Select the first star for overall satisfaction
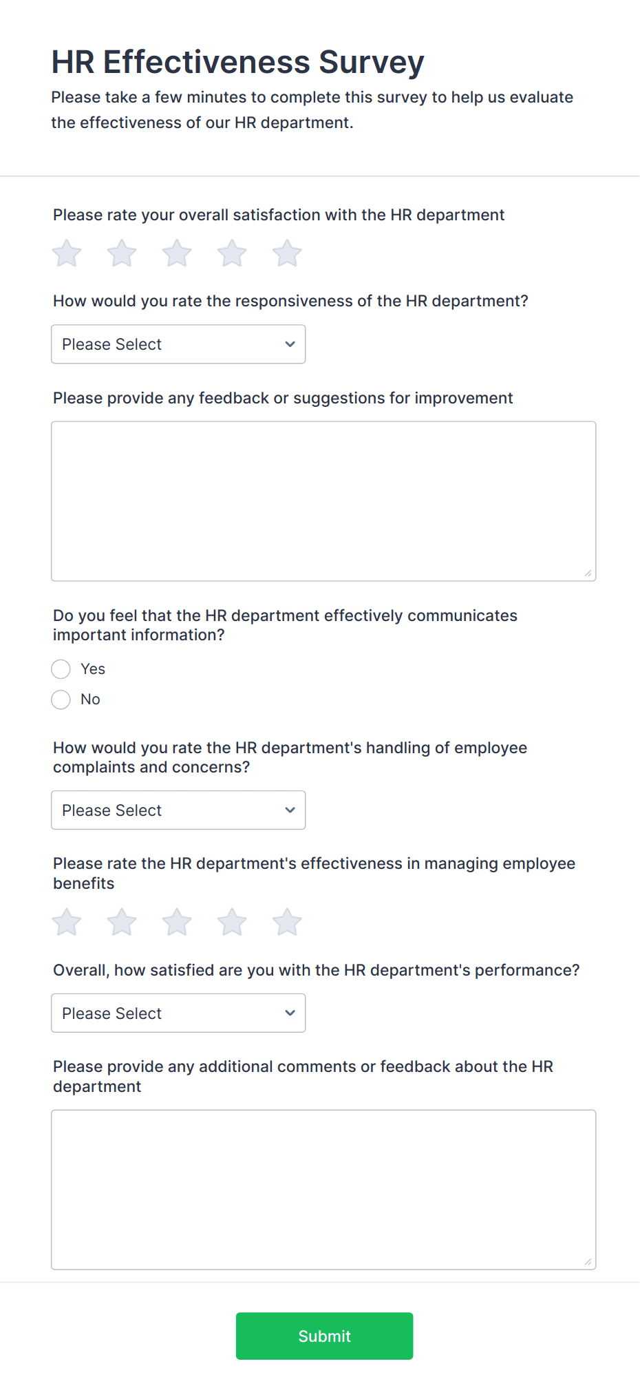640x1399 pixels. click(x=66, y=253)
